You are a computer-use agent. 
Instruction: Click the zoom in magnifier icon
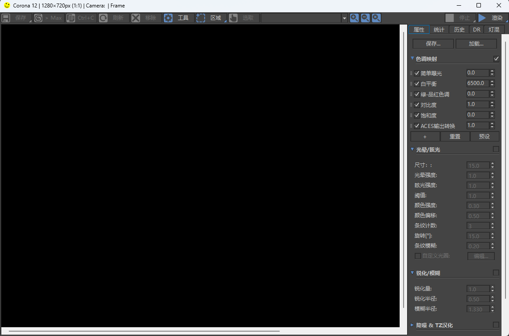354,18
